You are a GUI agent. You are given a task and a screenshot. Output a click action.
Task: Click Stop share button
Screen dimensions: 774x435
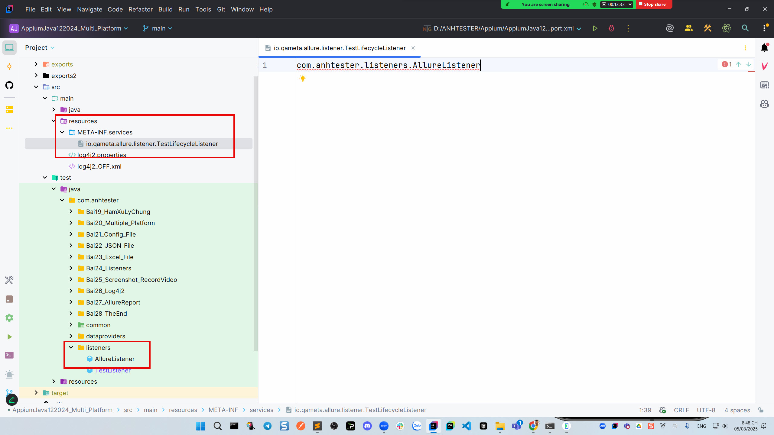pos(654,5)
